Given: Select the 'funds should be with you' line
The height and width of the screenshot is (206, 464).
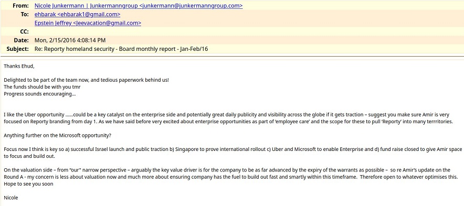Looking at the screenshot, I should click(42, 87).
